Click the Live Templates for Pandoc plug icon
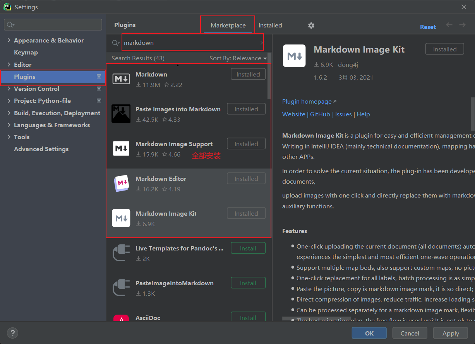475x344 pixels. pos(121,253)
